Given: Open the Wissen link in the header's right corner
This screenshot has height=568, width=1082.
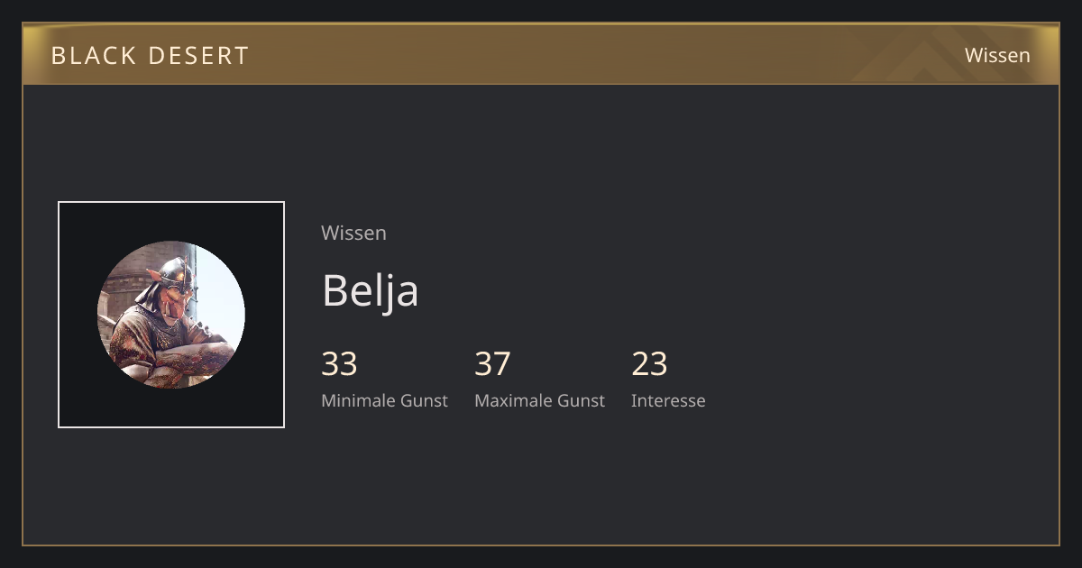Looking at the screenshot, I should (x=997, y=55).
